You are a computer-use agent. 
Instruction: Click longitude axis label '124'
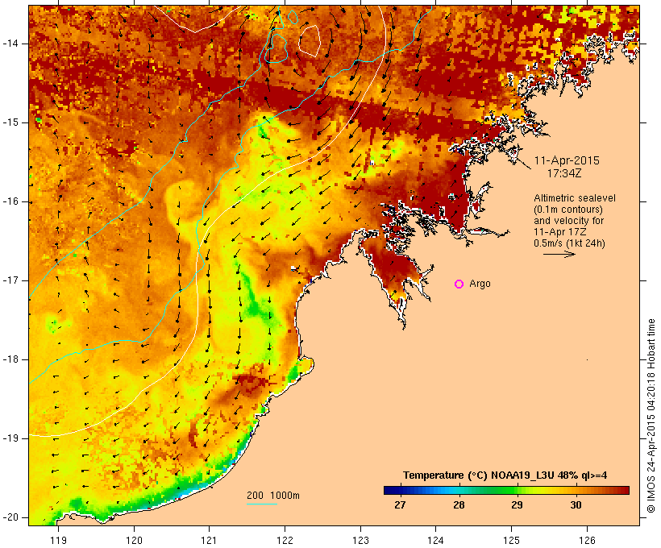pos(436,540)
